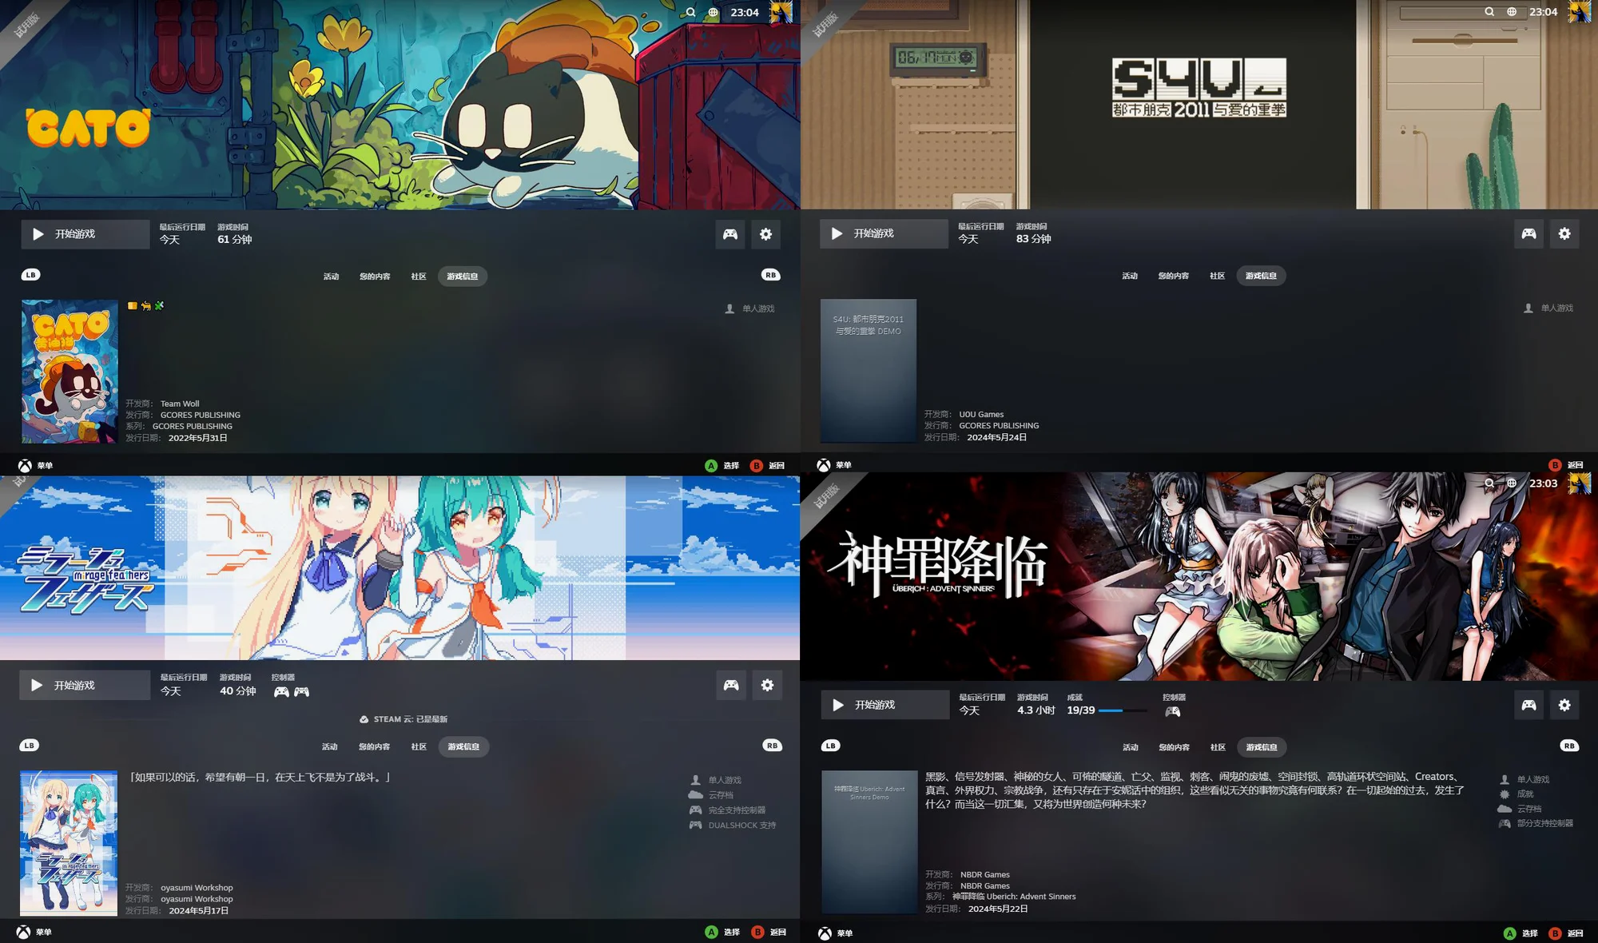Click Uberich Advent Sinners Demo cover
Screen dimensions: 1598x943
tap(869, 842)
